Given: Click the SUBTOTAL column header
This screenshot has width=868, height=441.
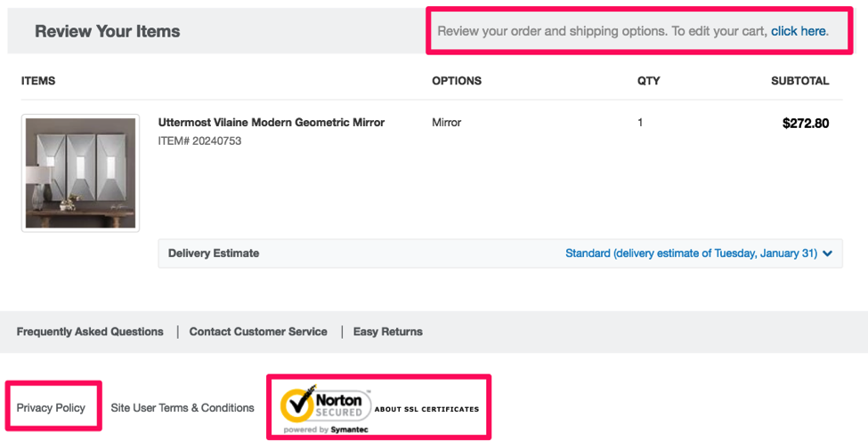Looking at the screenshot, I should (x=799, y=81).
